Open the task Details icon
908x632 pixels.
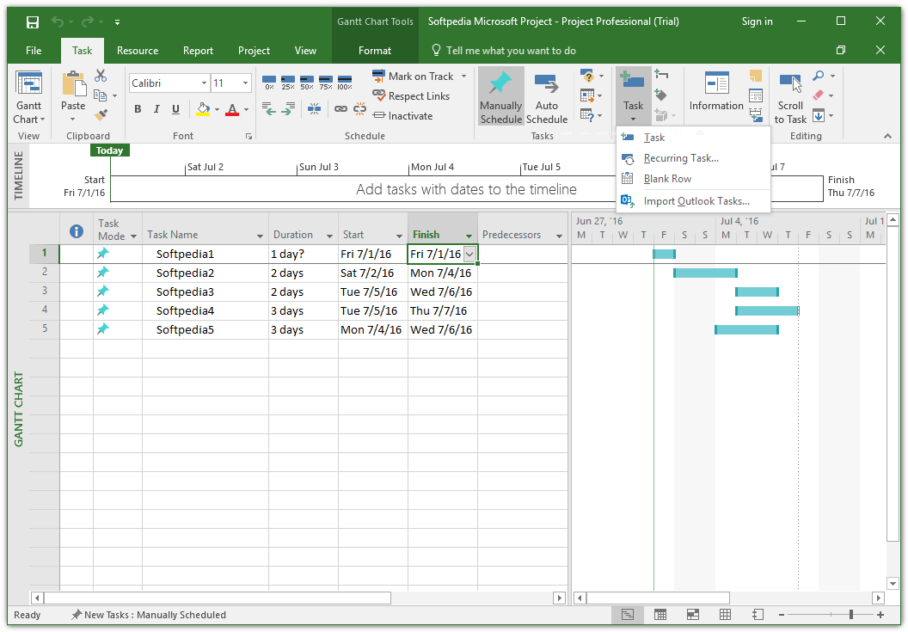pyautogui.click(x=755, y=95)
